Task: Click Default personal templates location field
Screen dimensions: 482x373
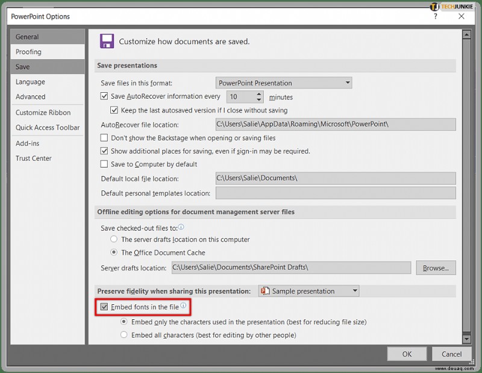Action: [336, 193]
